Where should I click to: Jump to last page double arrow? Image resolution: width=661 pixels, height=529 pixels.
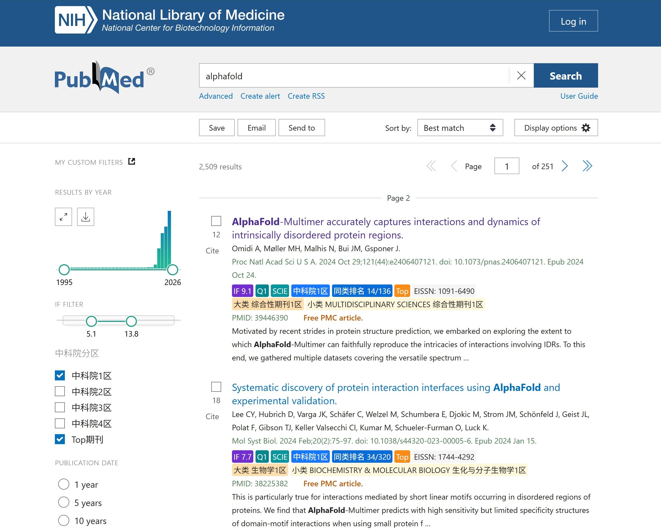pyautogui.click(x=587, y=166)
